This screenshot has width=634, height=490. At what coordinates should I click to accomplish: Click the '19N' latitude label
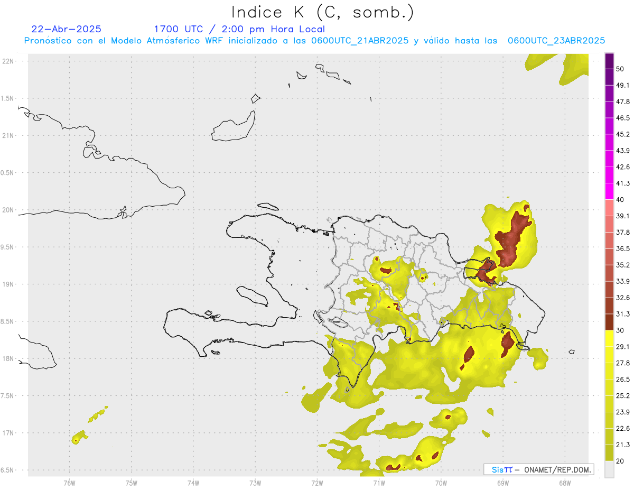tap(7, 284)
